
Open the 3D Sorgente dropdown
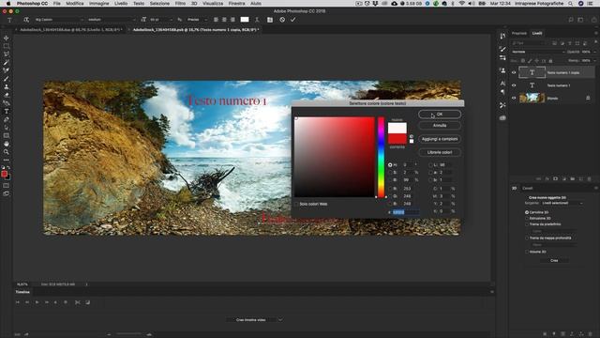(562, 203)
